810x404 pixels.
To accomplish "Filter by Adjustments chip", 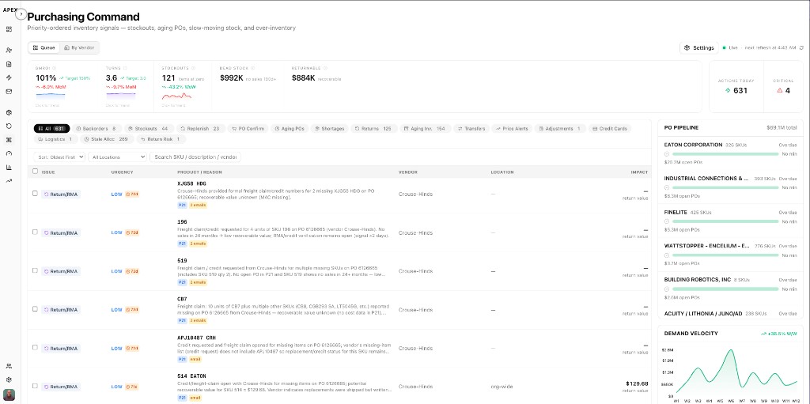I will point(560,129).
